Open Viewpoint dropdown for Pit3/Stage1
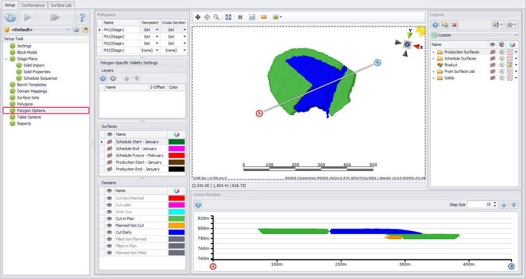The image size is (526, 279). 157,50
